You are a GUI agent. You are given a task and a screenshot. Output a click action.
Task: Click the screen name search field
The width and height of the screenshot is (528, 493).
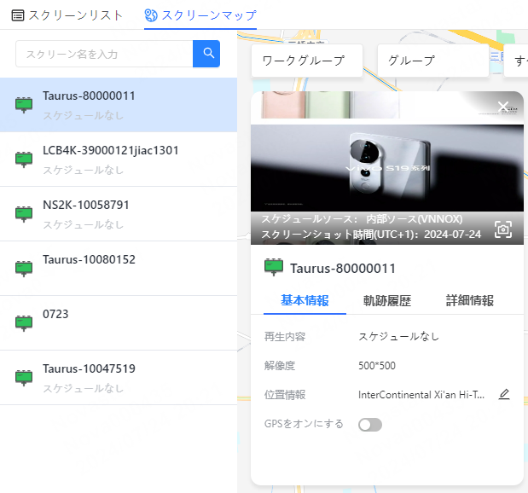coord(104,54)
